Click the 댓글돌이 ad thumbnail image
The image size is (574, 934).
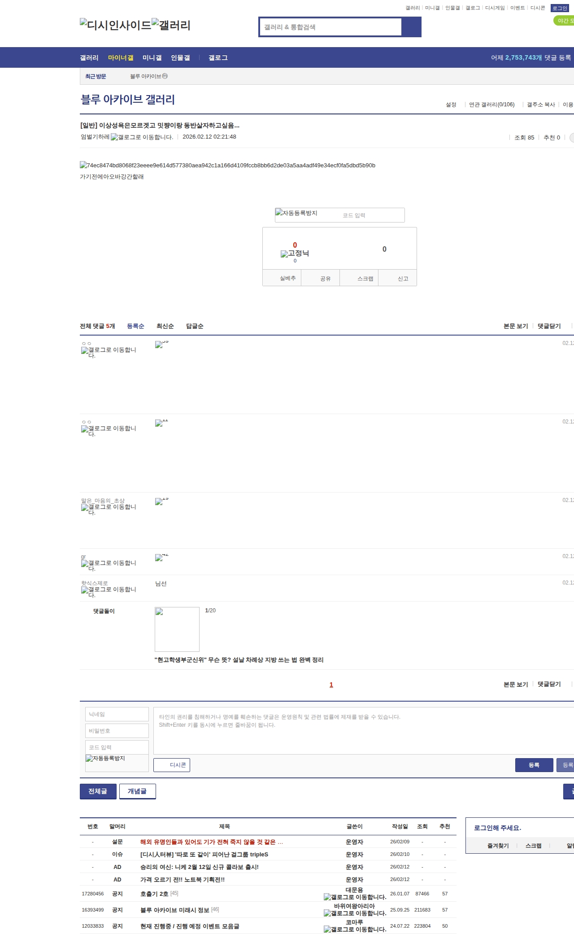pos(177,629)
